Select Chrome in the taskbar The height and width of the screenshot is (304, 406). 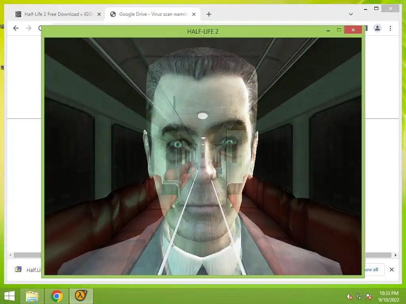click(56, 296)
